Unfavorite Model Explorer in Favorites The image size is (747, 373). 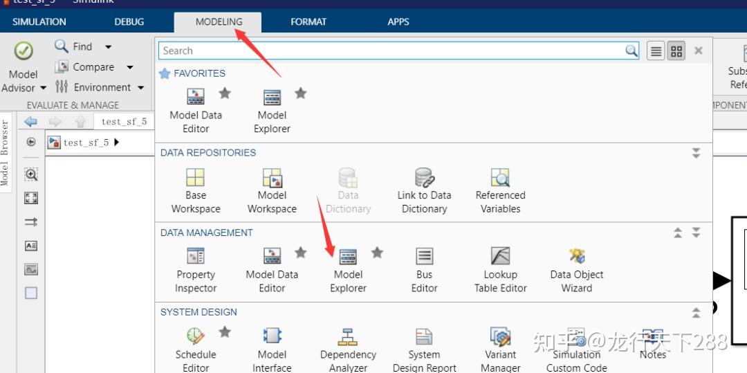coord(301,93)
